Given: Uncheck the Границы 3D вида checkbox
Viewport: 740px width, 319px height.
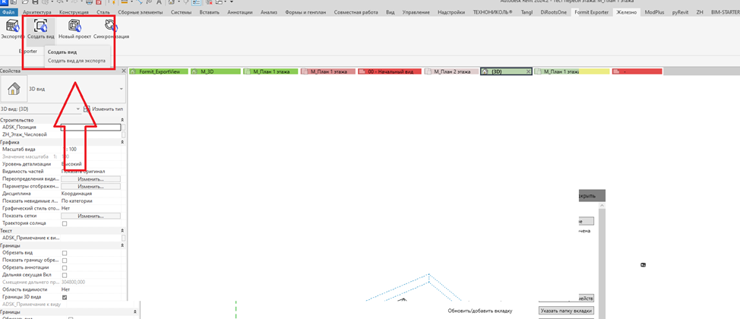Looking at the screenshot, I should coord(65,297).
